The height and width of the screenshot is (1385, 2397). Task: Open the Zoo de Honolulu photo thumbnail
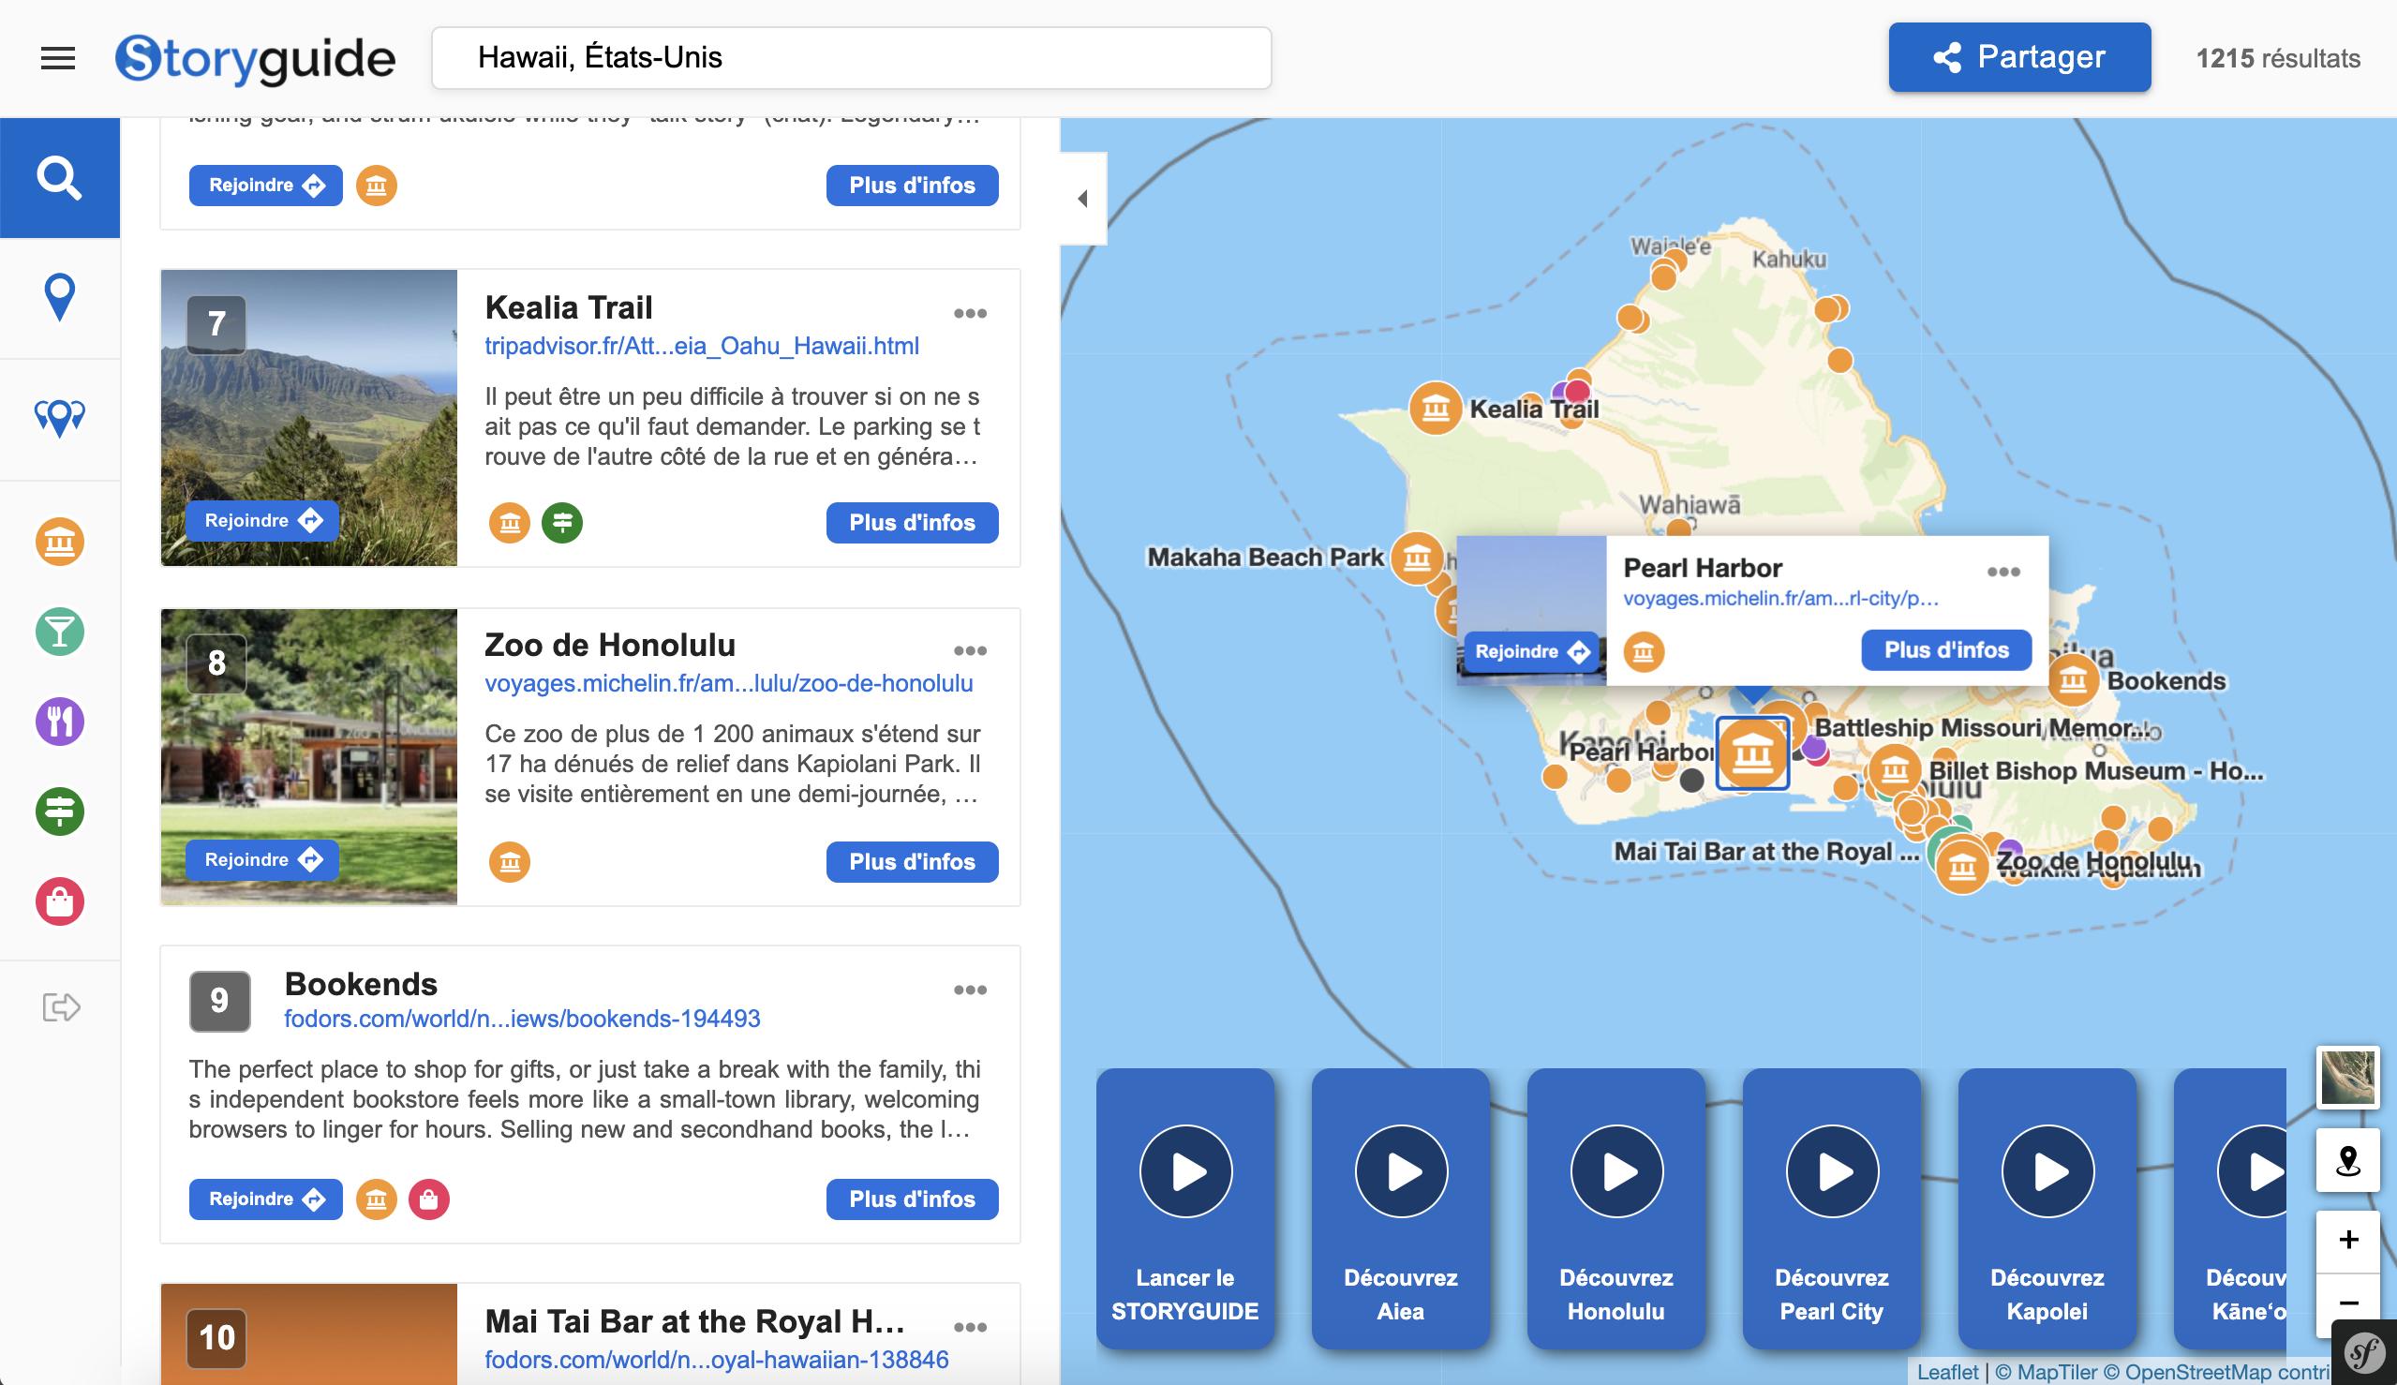point(309,756)
